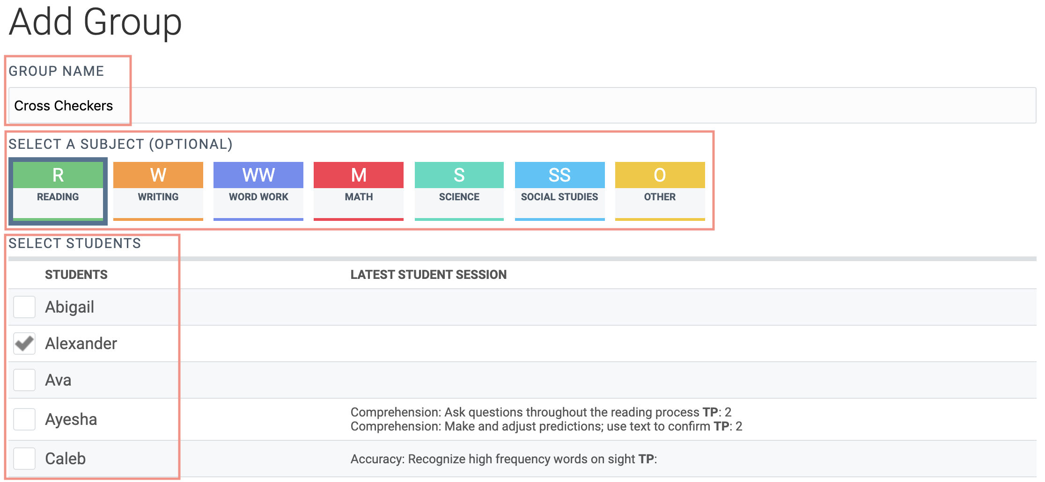Check the checkbox next to Ayesha
The width and height of the screenshot is (1045, 482).
(x=24, y=419)
